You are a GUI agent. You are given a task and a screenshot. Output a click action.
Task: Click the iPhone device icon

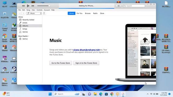pos(44,13)
